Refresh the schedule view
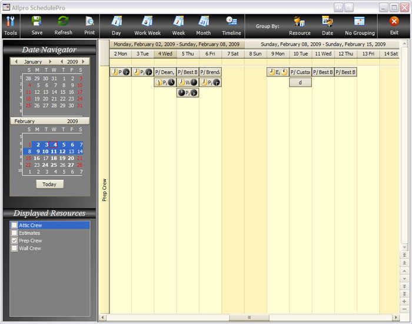412x324 pixels. tap(64, 26)
